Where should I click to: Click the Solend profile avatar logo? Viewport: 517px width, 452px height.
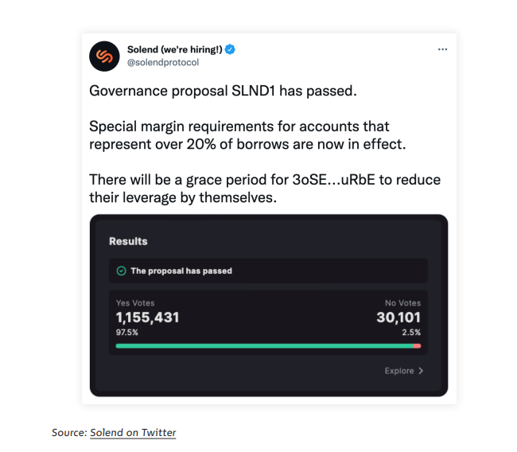tap(104, 55)
